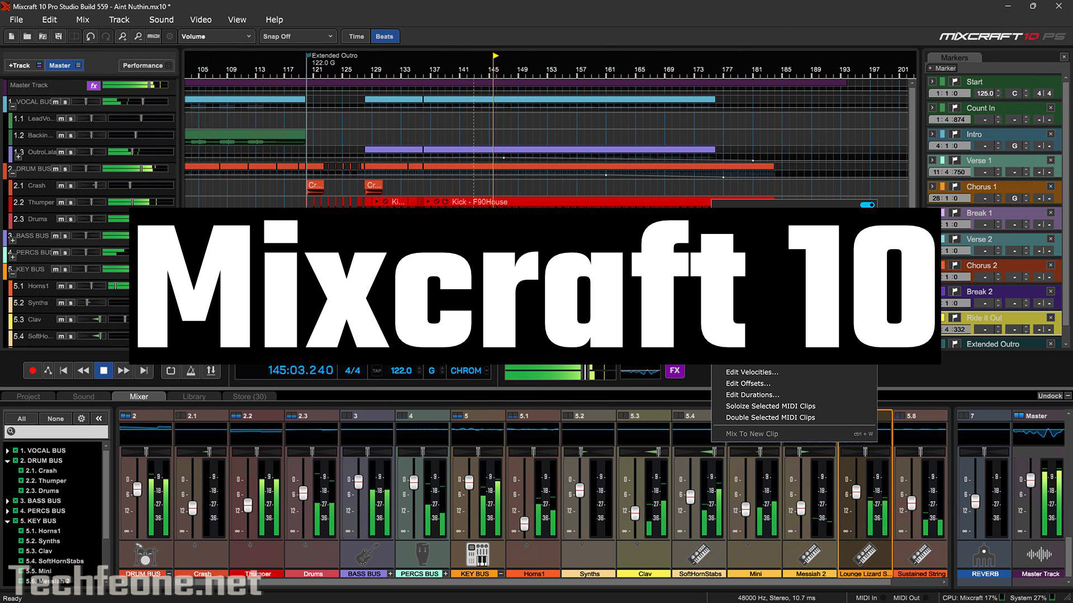Click the save project floppy icon
Image resolution: width=1073 pixels, height=603 pixels.
click(58, 36)
